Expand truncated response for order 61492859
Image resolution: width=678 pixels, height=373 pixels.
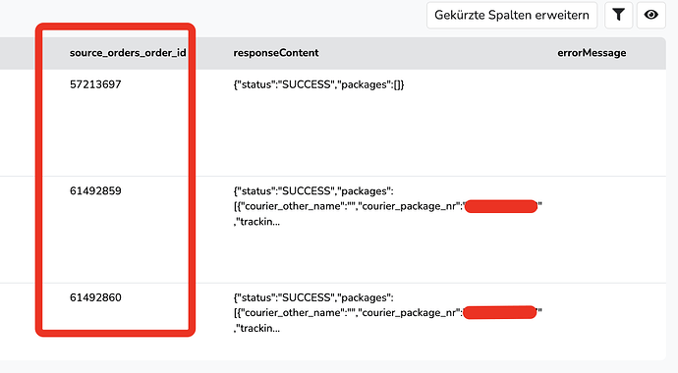(387, 206)
